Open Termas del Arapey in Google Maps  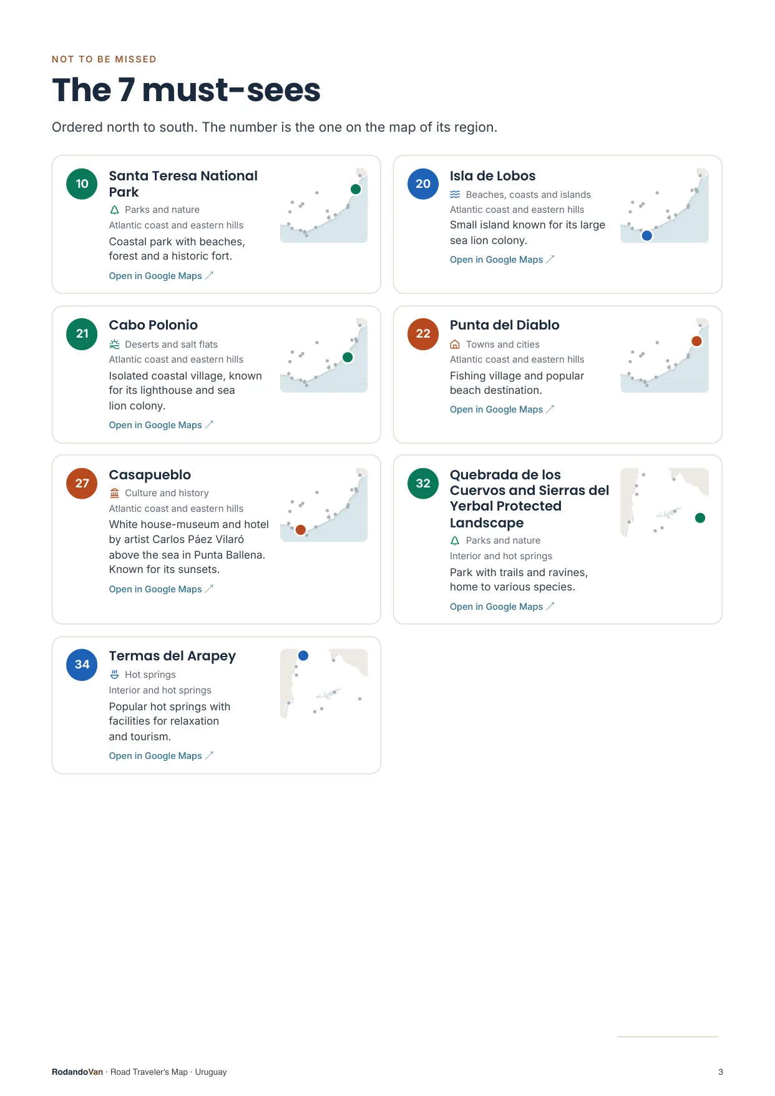pyautogui.click(x=161, y=756)
